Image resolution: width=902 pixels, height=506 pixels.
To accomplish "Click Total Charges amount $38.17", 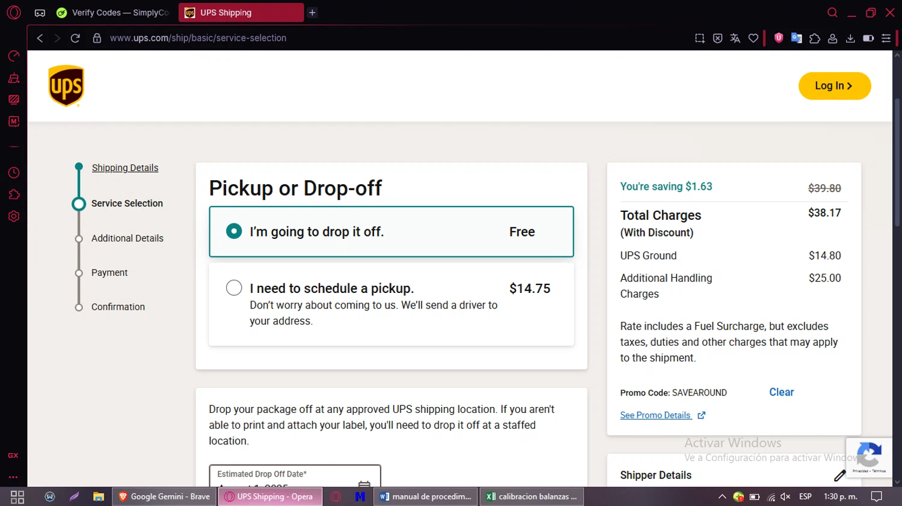I will click(824, 213).
